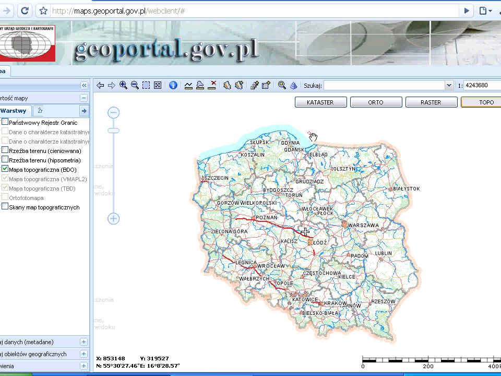Zoom in using the plus circle on map
Viewport: 501px width, 376px height.
pyautogui.click(x=113, y=219)
